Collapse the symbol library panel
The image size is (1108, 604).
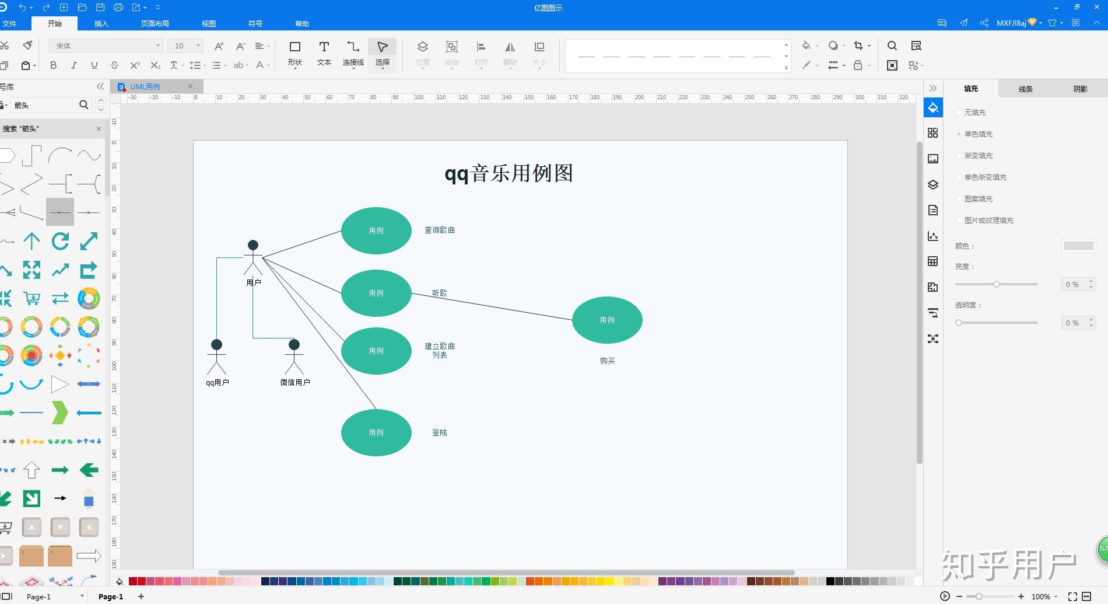[x=100, y=86]
